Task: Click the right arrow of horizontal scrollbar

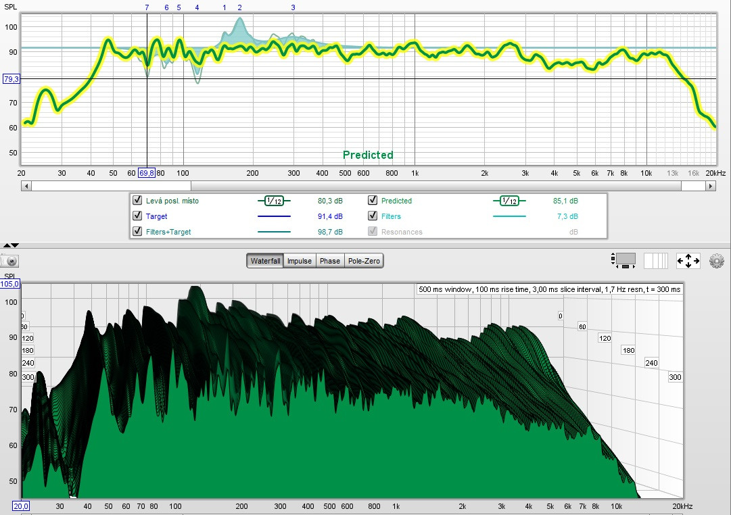Action: pyautogui.click(x=710, y=186)
